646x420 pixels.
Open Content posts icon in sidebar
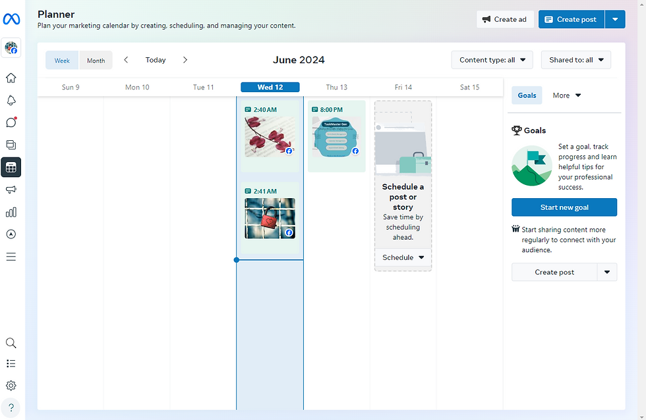(x=11, y=145)
